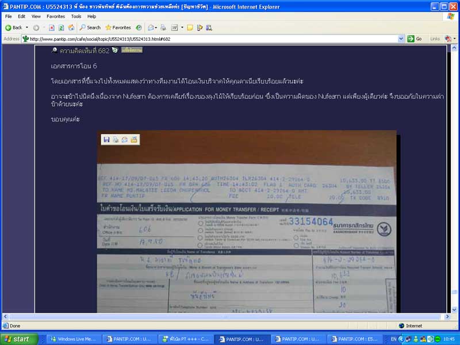The height and width of the screenshot is (345, 460).
Task: Click the Forward navigation arrow
Action: pyautogui.click(x=36, y=28)
